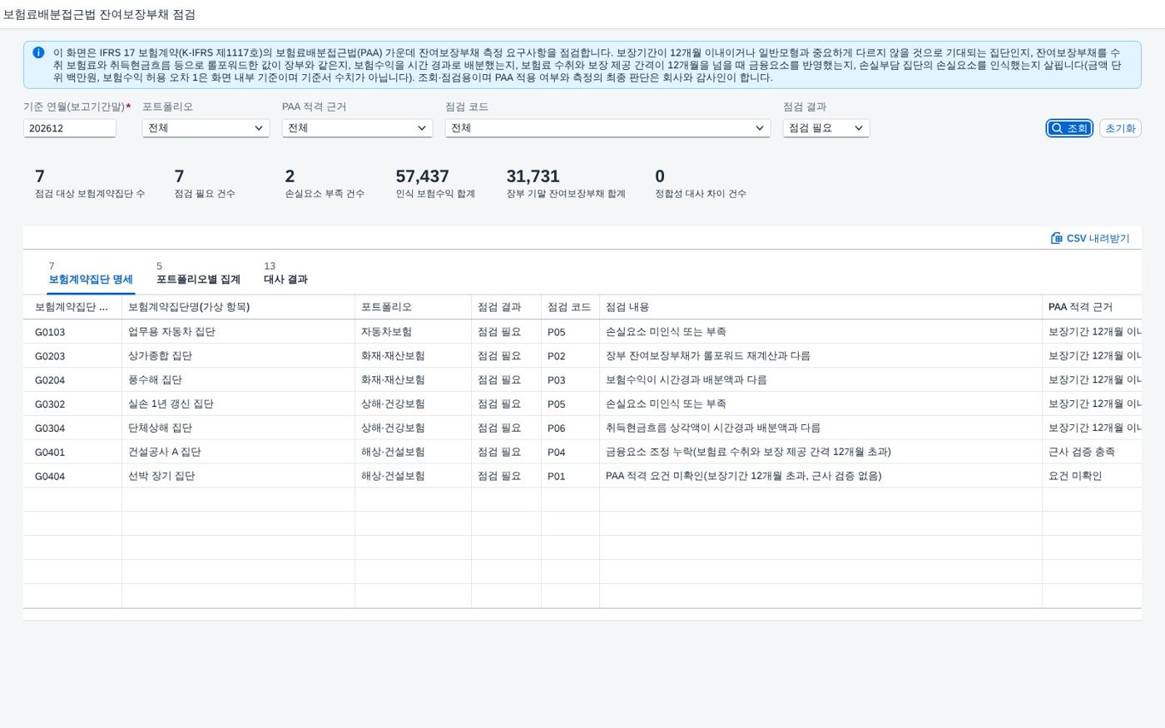Click the 근사 검증 충족 cell
This screenshot has height=728, width=1165.
pos(1092,453)
